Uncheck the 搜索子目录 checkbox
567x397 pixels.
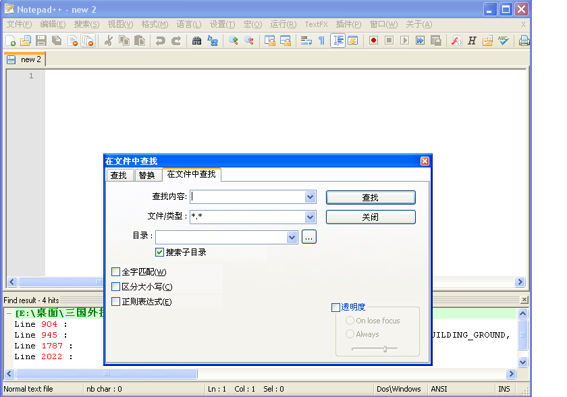point(159,252)
